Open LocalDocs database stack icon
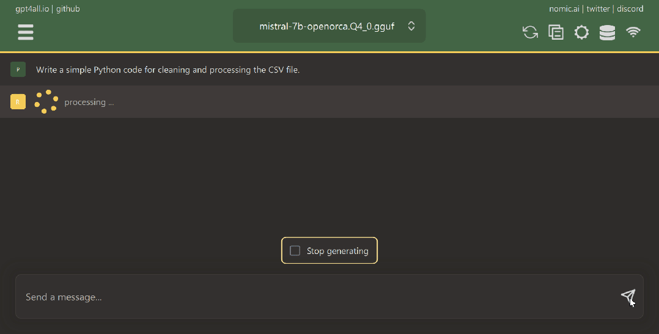Image resolution: width=659 pixels, height=334 pixels. (x=607, y=32)
